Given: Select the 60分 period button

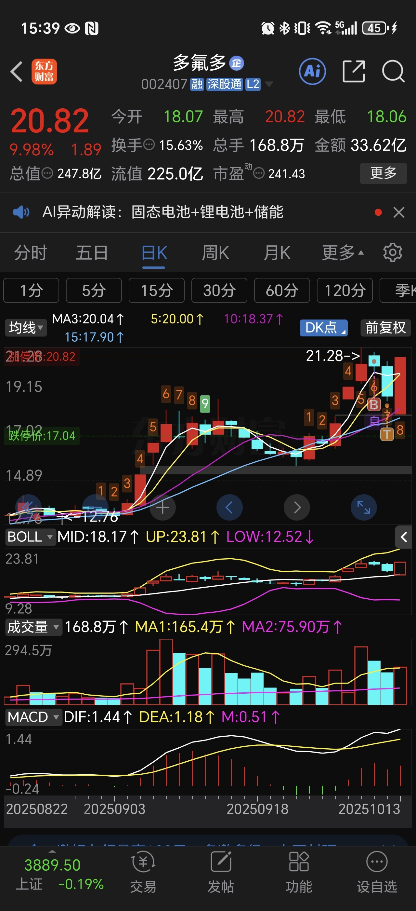Looking at the screenshot, I should tap(282, 290).
